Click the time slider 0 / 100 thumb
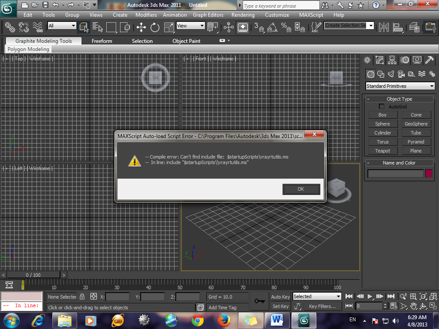Image resolution: width=439 pixels, height=329 pixels. [33, 275]
